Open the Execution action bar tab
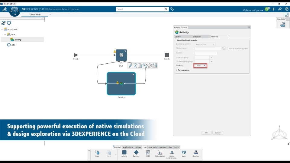 (x=163, y=147)
